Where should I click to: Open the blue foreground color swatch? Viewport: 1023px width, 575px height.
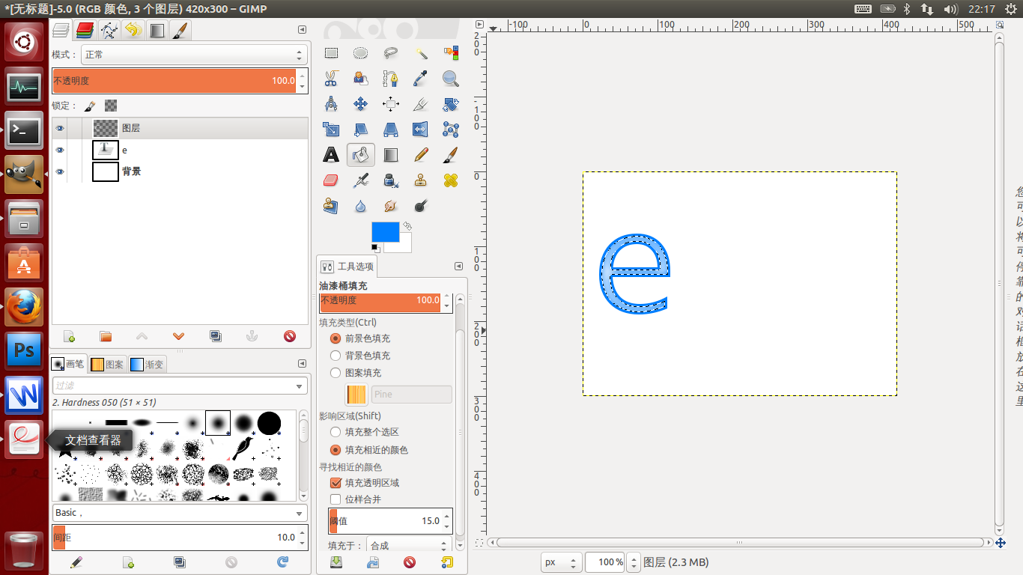(385, 232)
